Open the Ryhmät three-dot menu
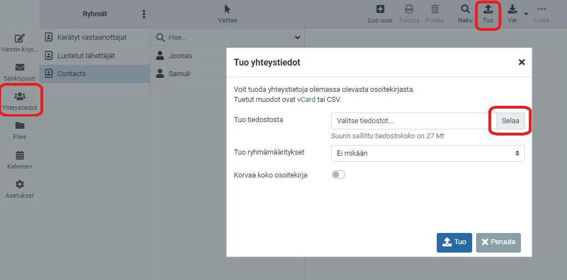The height and width of the screenshot is (280, 567). 144,14
